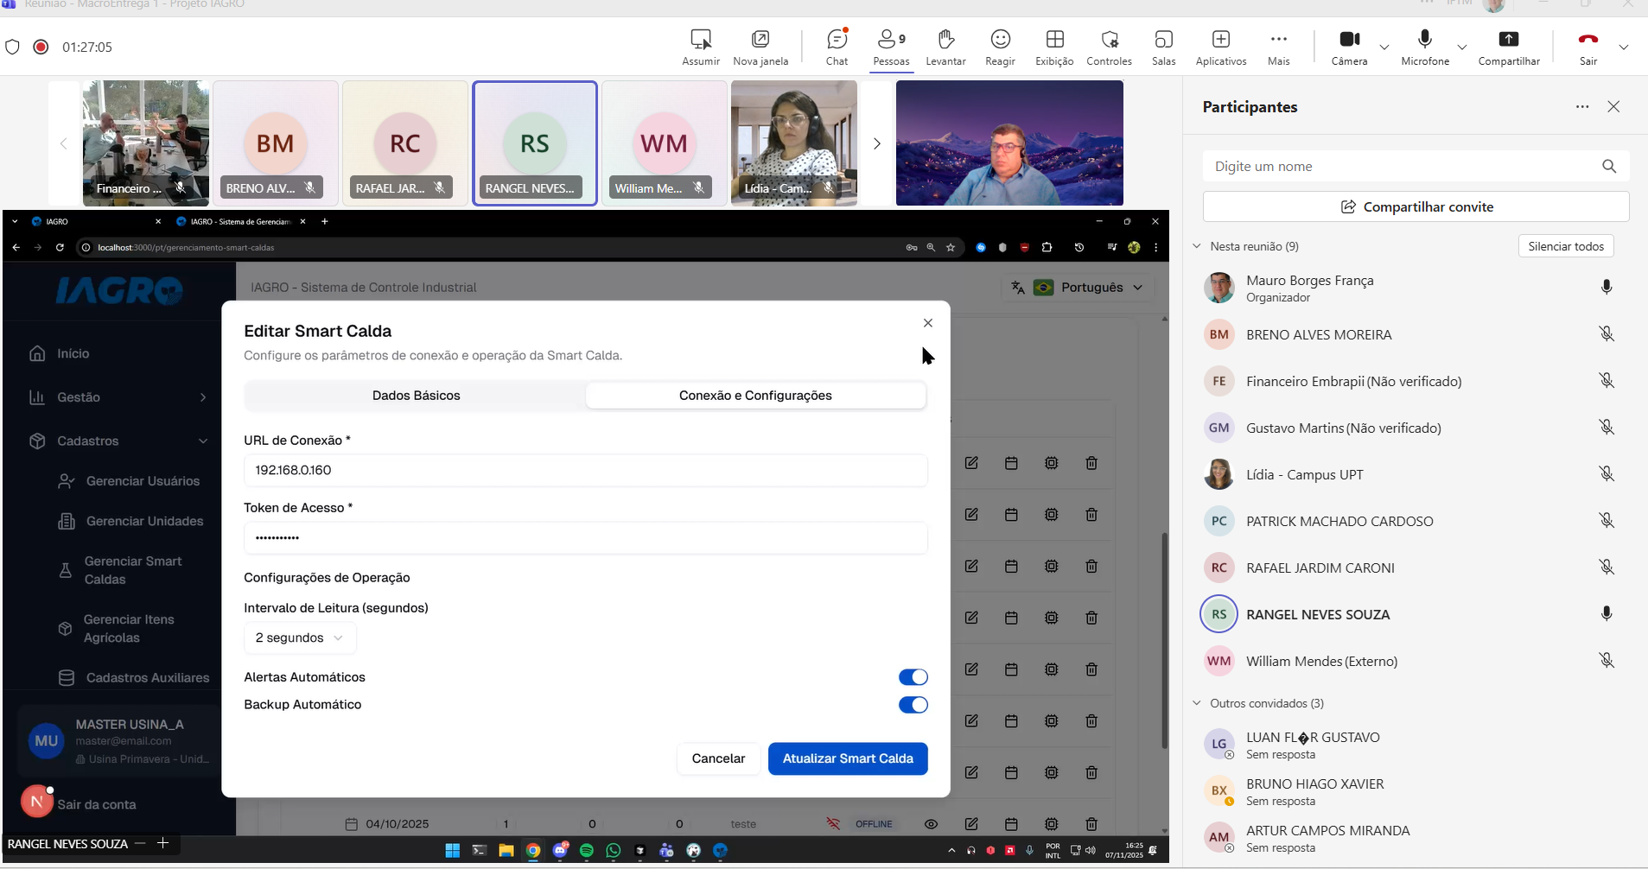Open Gerenciar Usuários in the sidebar
The height and width of the screenshot is (869, 1648).
[x=130, y=481]
